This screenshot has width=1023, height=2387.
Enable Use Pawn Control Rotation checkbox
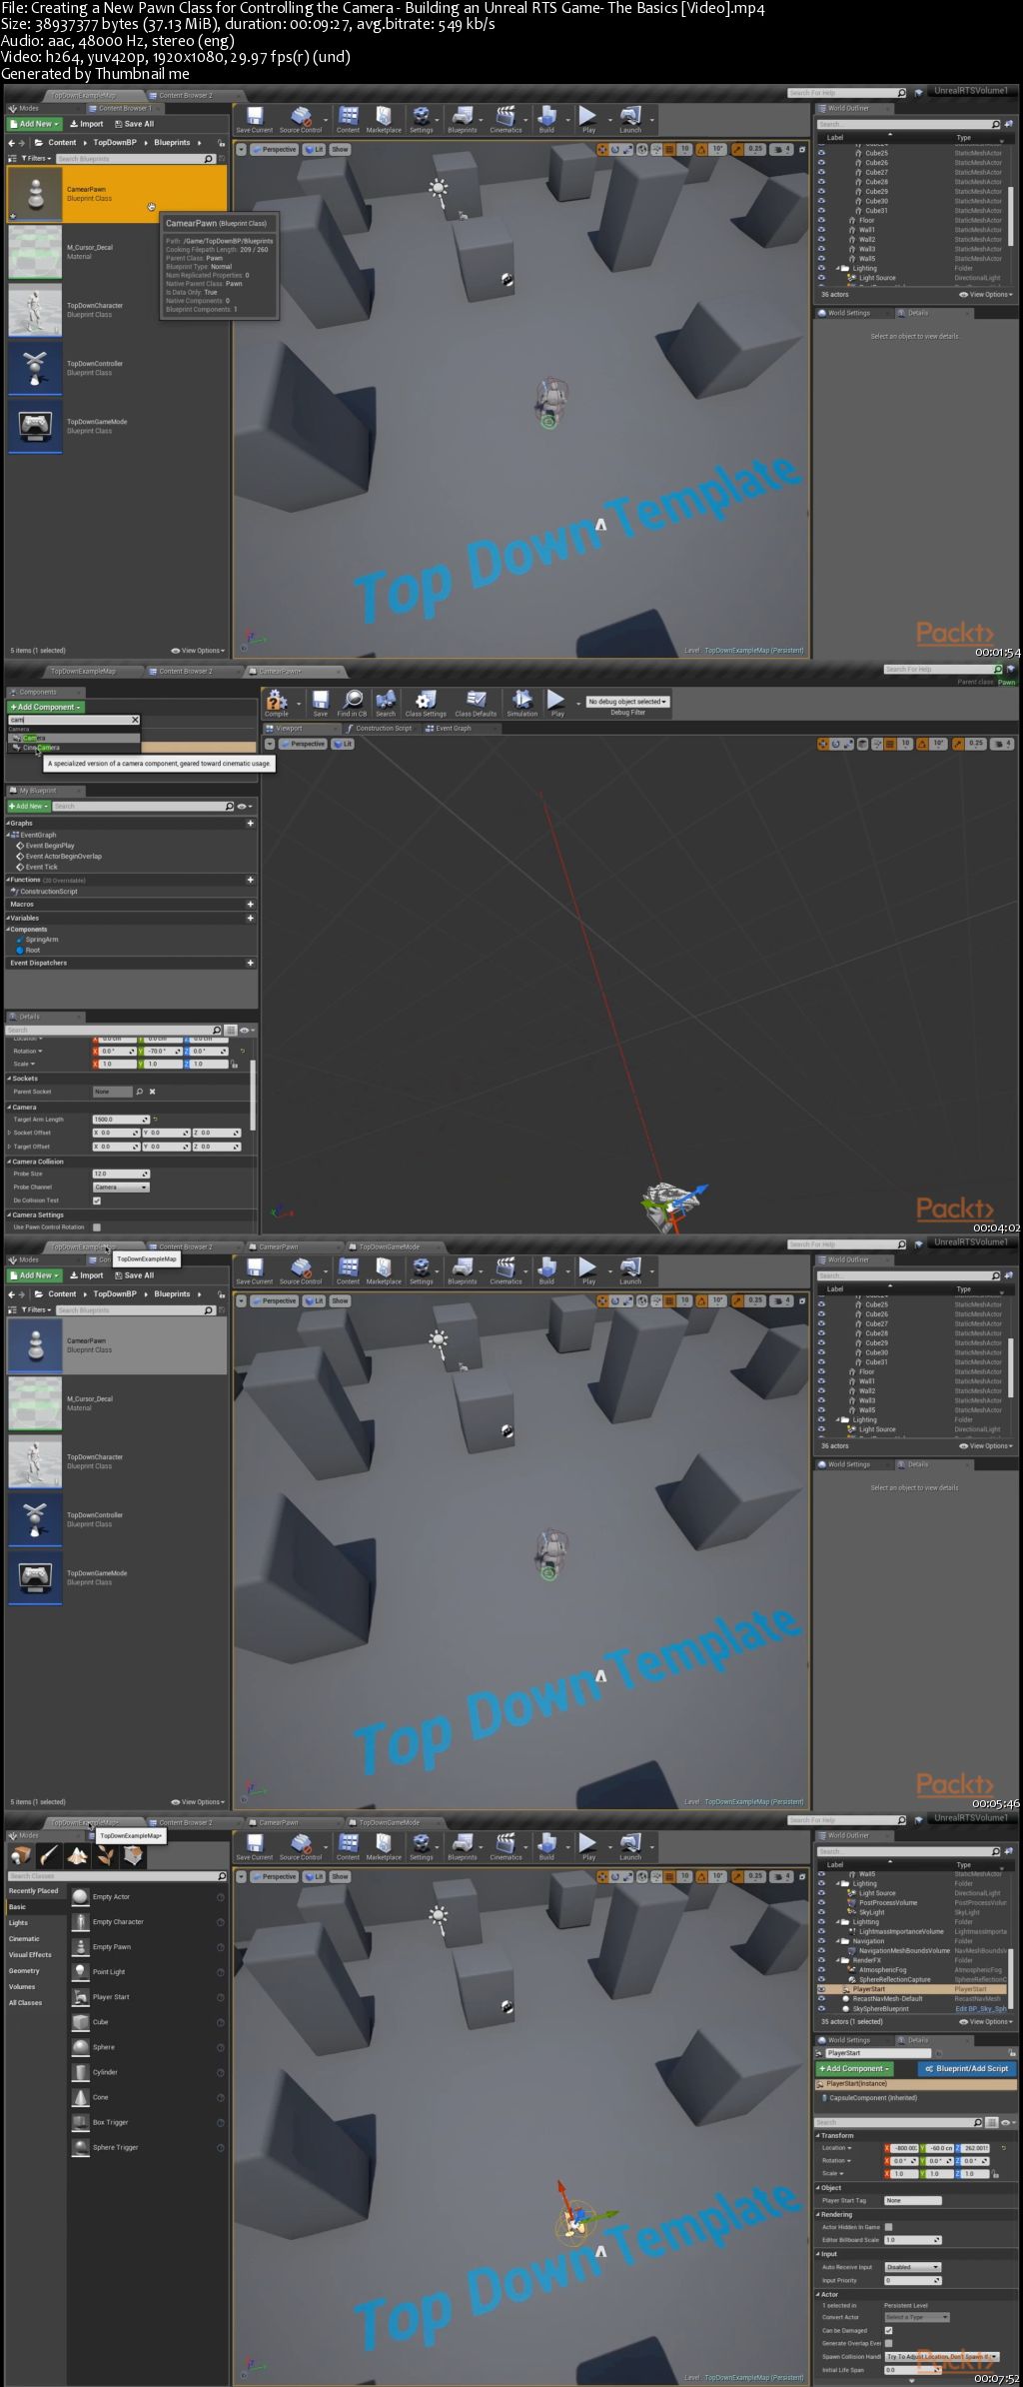point(97,1226)
